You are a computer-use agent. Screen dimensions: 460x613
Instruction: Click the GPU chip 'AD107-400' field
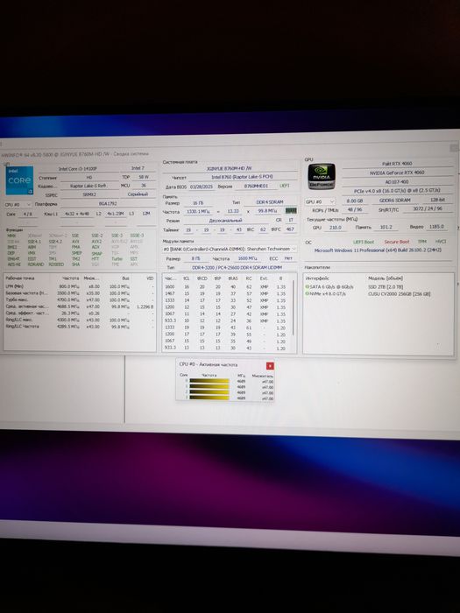pos(397,182)
